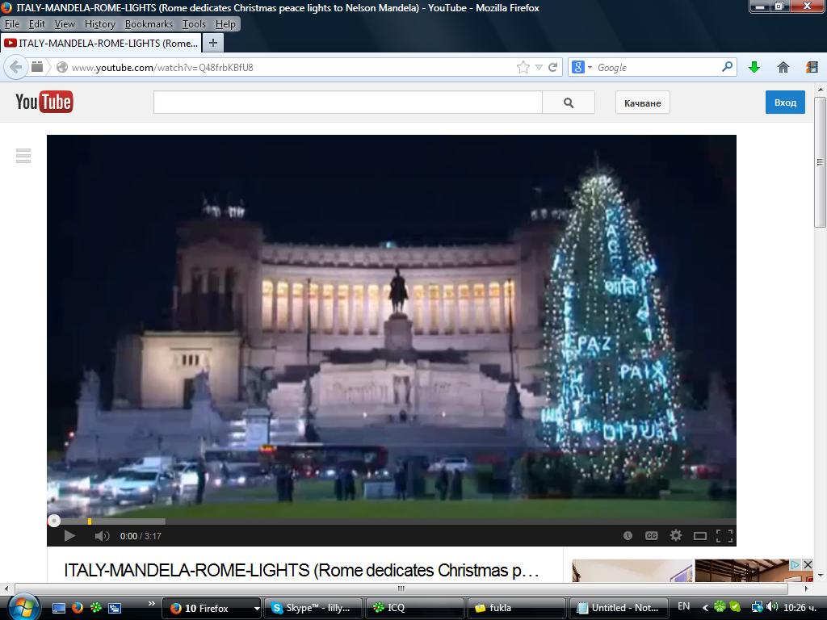827x620 pixels.
Task: Click the YouTube logo
Action: 44,102
